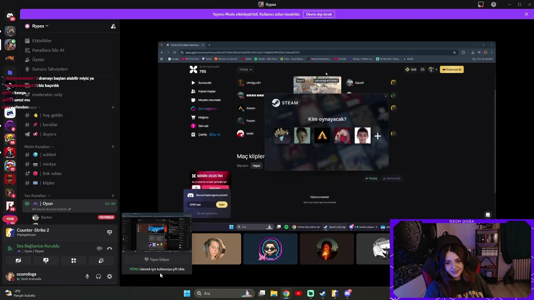534x300 pixels.
Task: Add a channel to Metin Kanalları
Action: tap(113, 147)
